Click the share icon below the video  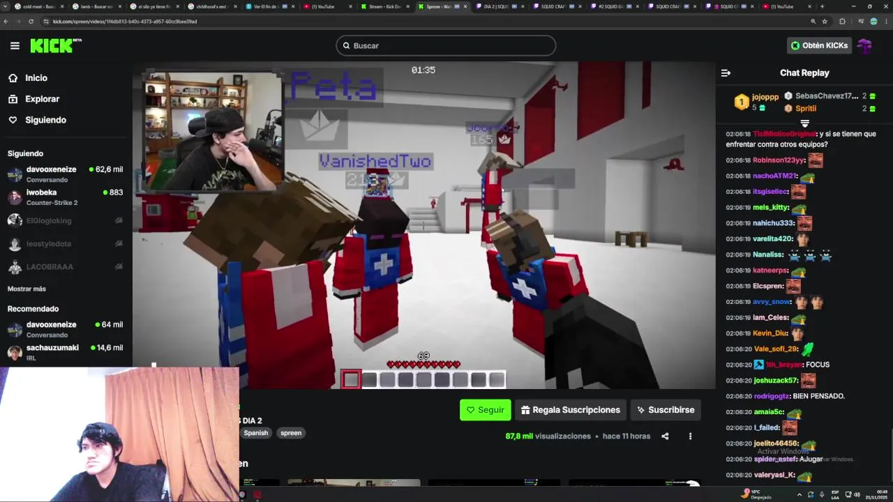pos(665,436)
